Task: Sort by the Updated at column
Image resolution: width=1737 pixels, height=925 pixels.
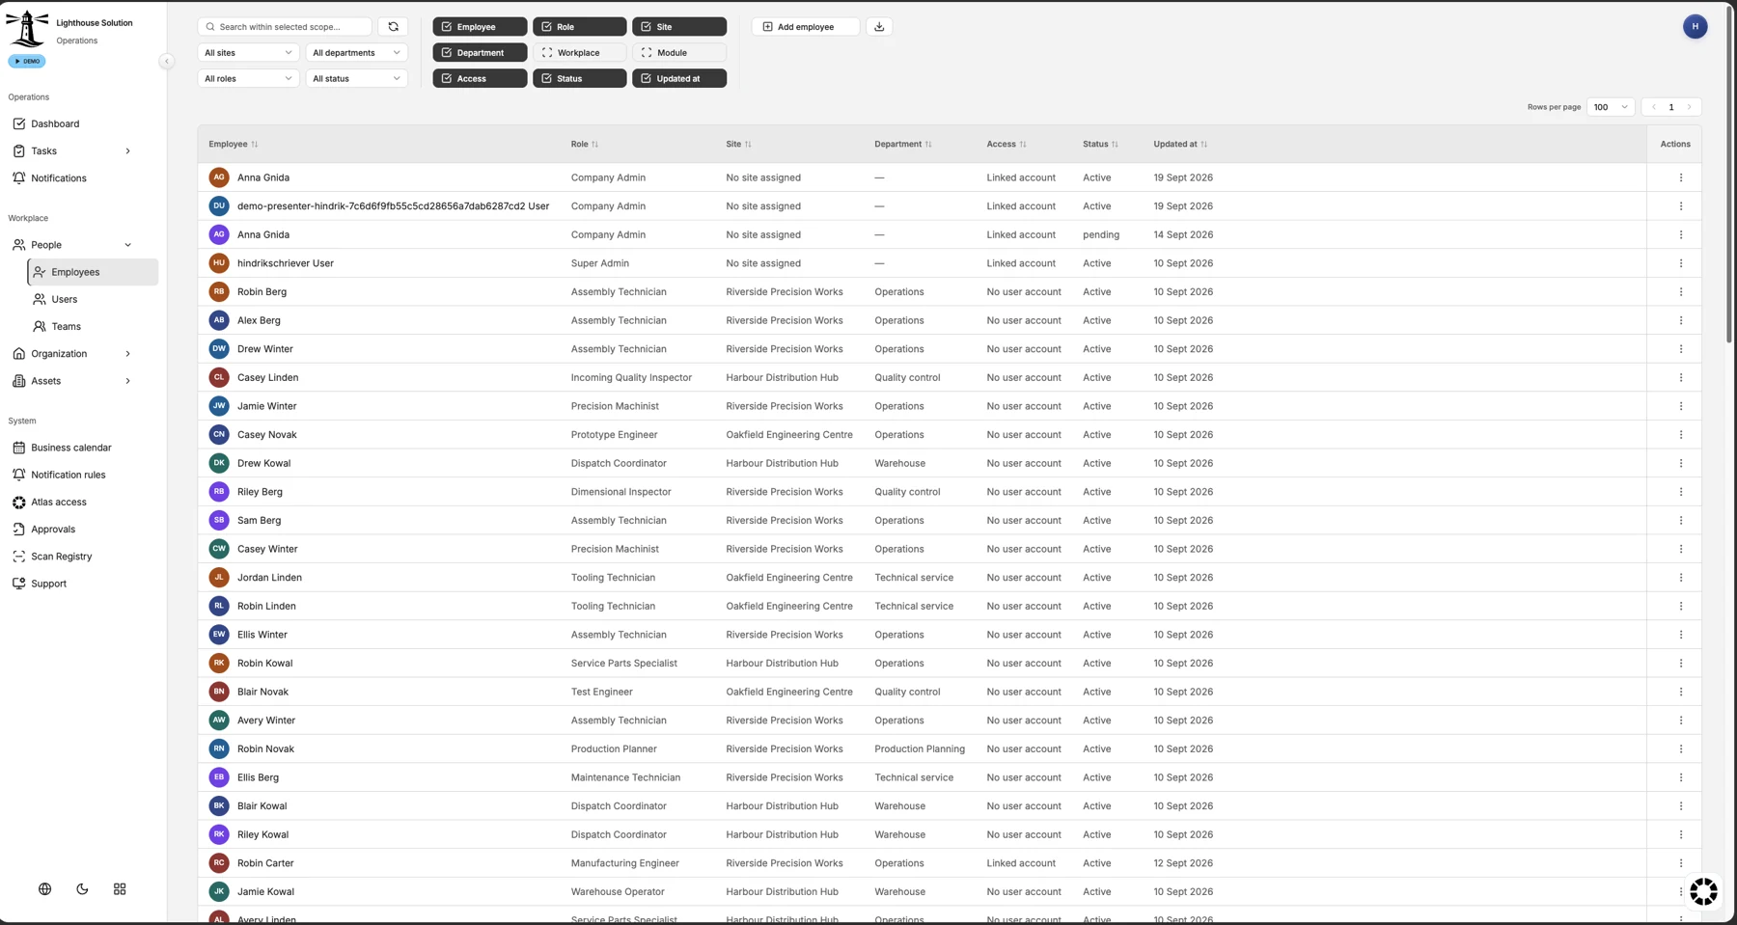Action: tap(1180, 145)
